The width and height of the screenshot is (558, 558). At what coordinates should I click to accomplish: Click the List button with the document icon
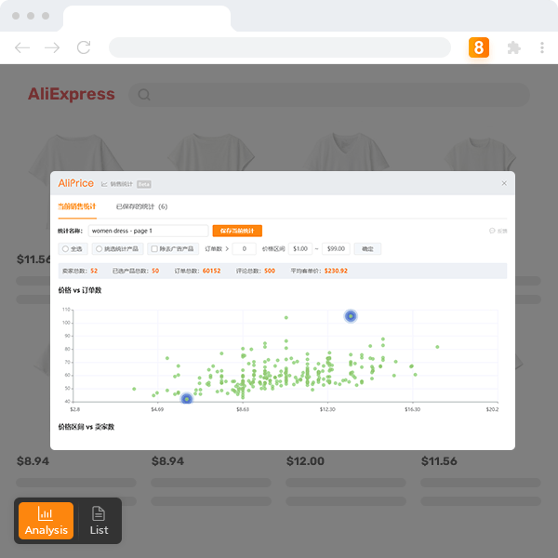(99, 521)
